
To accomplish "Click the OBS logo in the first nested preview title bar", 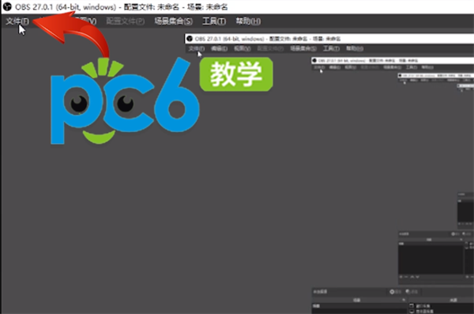I will click(190, 39).
